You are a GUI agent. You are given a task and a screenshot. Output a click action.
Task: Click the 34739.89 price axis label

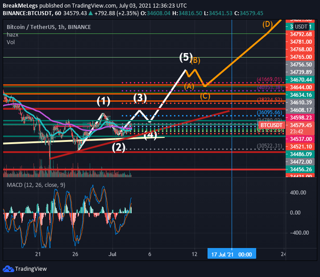[x=301, y=72]
